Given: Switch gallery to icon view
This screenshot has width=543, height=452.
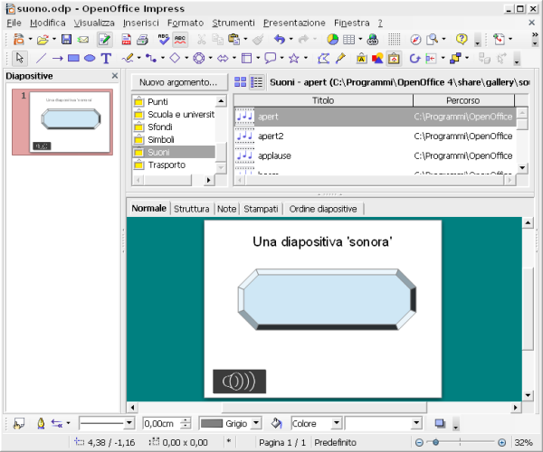Looking at the screenshot, I should coord(241,82).
